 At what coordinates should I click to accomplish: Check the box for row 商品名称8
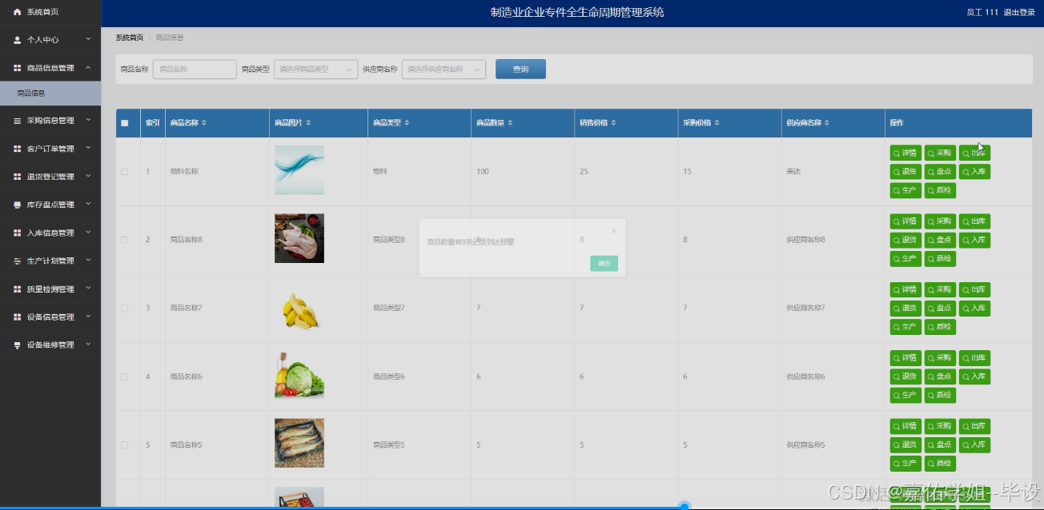124,240
